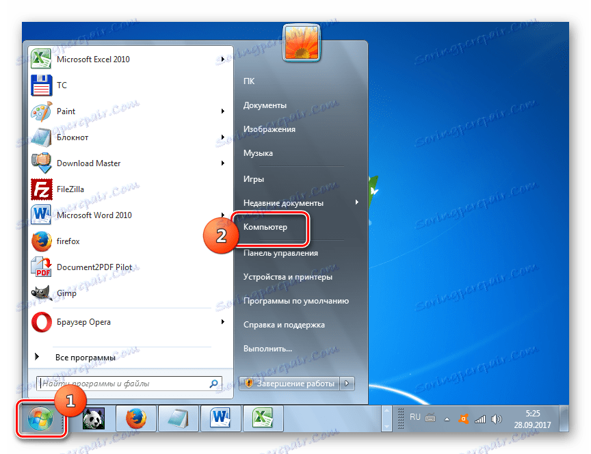Screen dimensions: 591x454
Task: Expand Download Master jump list arrow
Action: coord(223,163)
